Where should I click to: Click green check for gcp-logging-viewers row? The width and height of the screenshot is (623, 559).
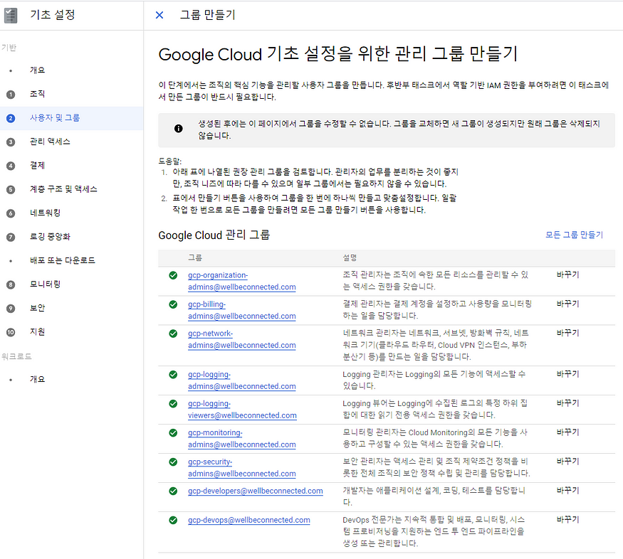coord(173,403)
